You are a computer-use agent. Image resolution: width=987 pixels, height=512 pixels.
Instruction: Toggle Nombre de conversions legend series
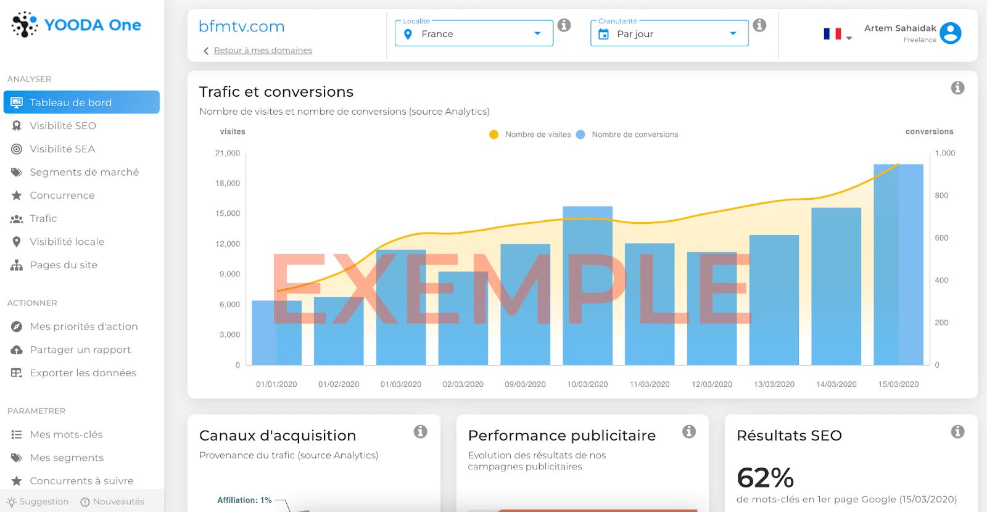point(627,134)
